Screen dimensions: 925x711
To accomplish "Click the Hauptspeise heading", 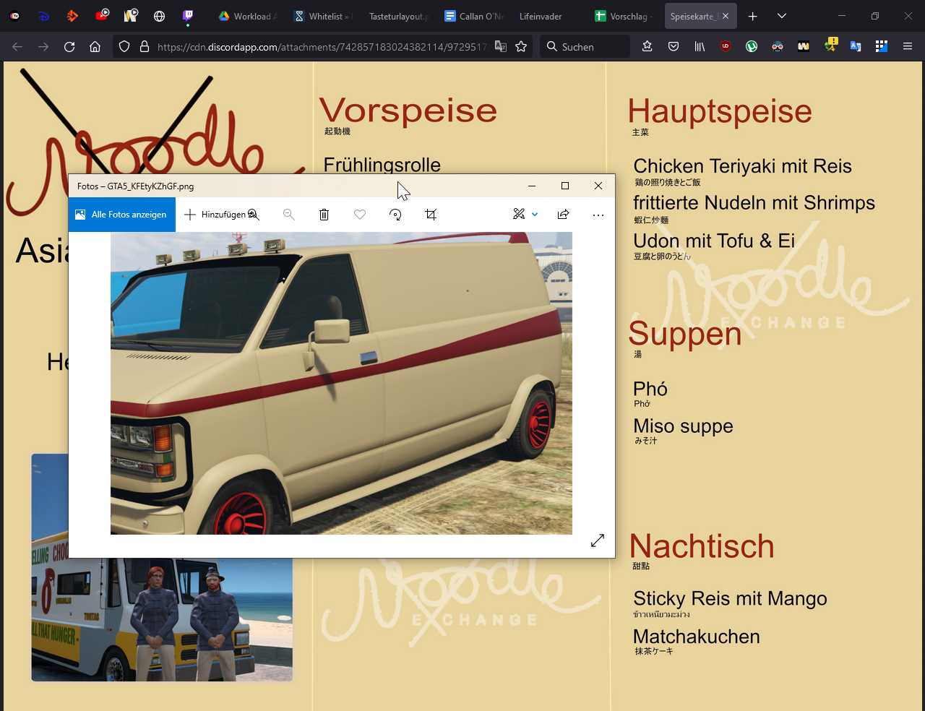I will 720,112.
